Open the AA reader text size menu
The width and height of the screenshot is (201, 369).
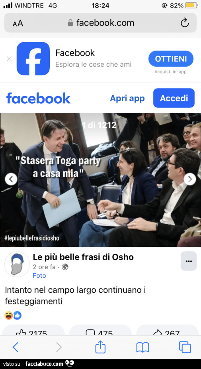coord(18,23)
